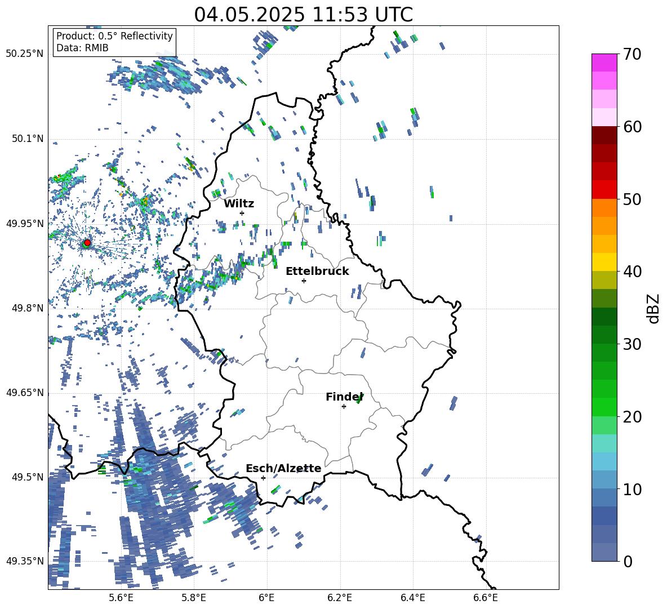
Task: Click the magenta top colorbar swatch
Action: [x=604, y=63]
